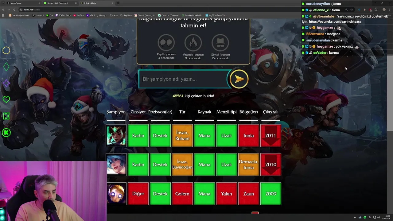Click the oyuneks.com link in chat
The image size is (393, 221).
(x=335, y=21)
